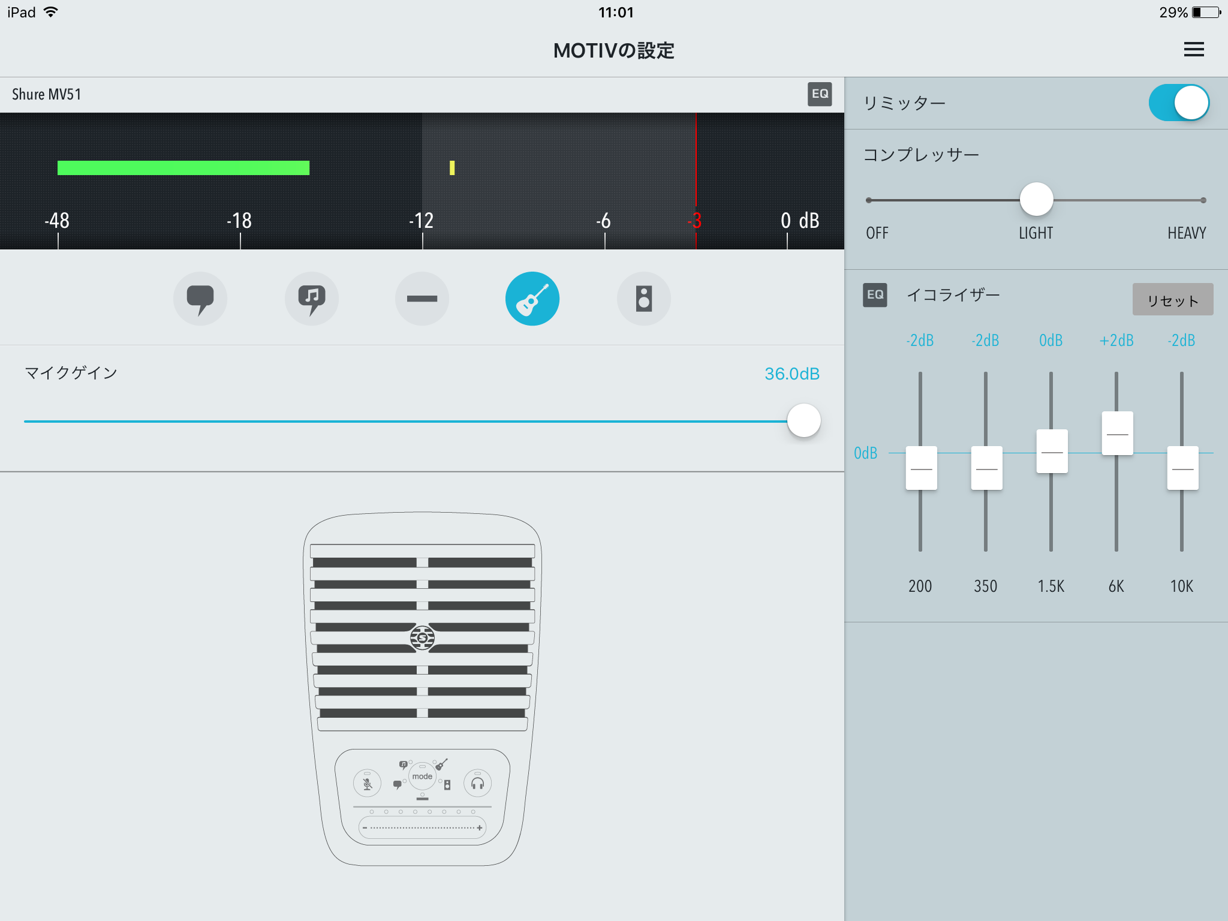Click the 350 Hz EQ fader handle
Viewport: 1228px width, 921px height.
(x=986, y=468)
